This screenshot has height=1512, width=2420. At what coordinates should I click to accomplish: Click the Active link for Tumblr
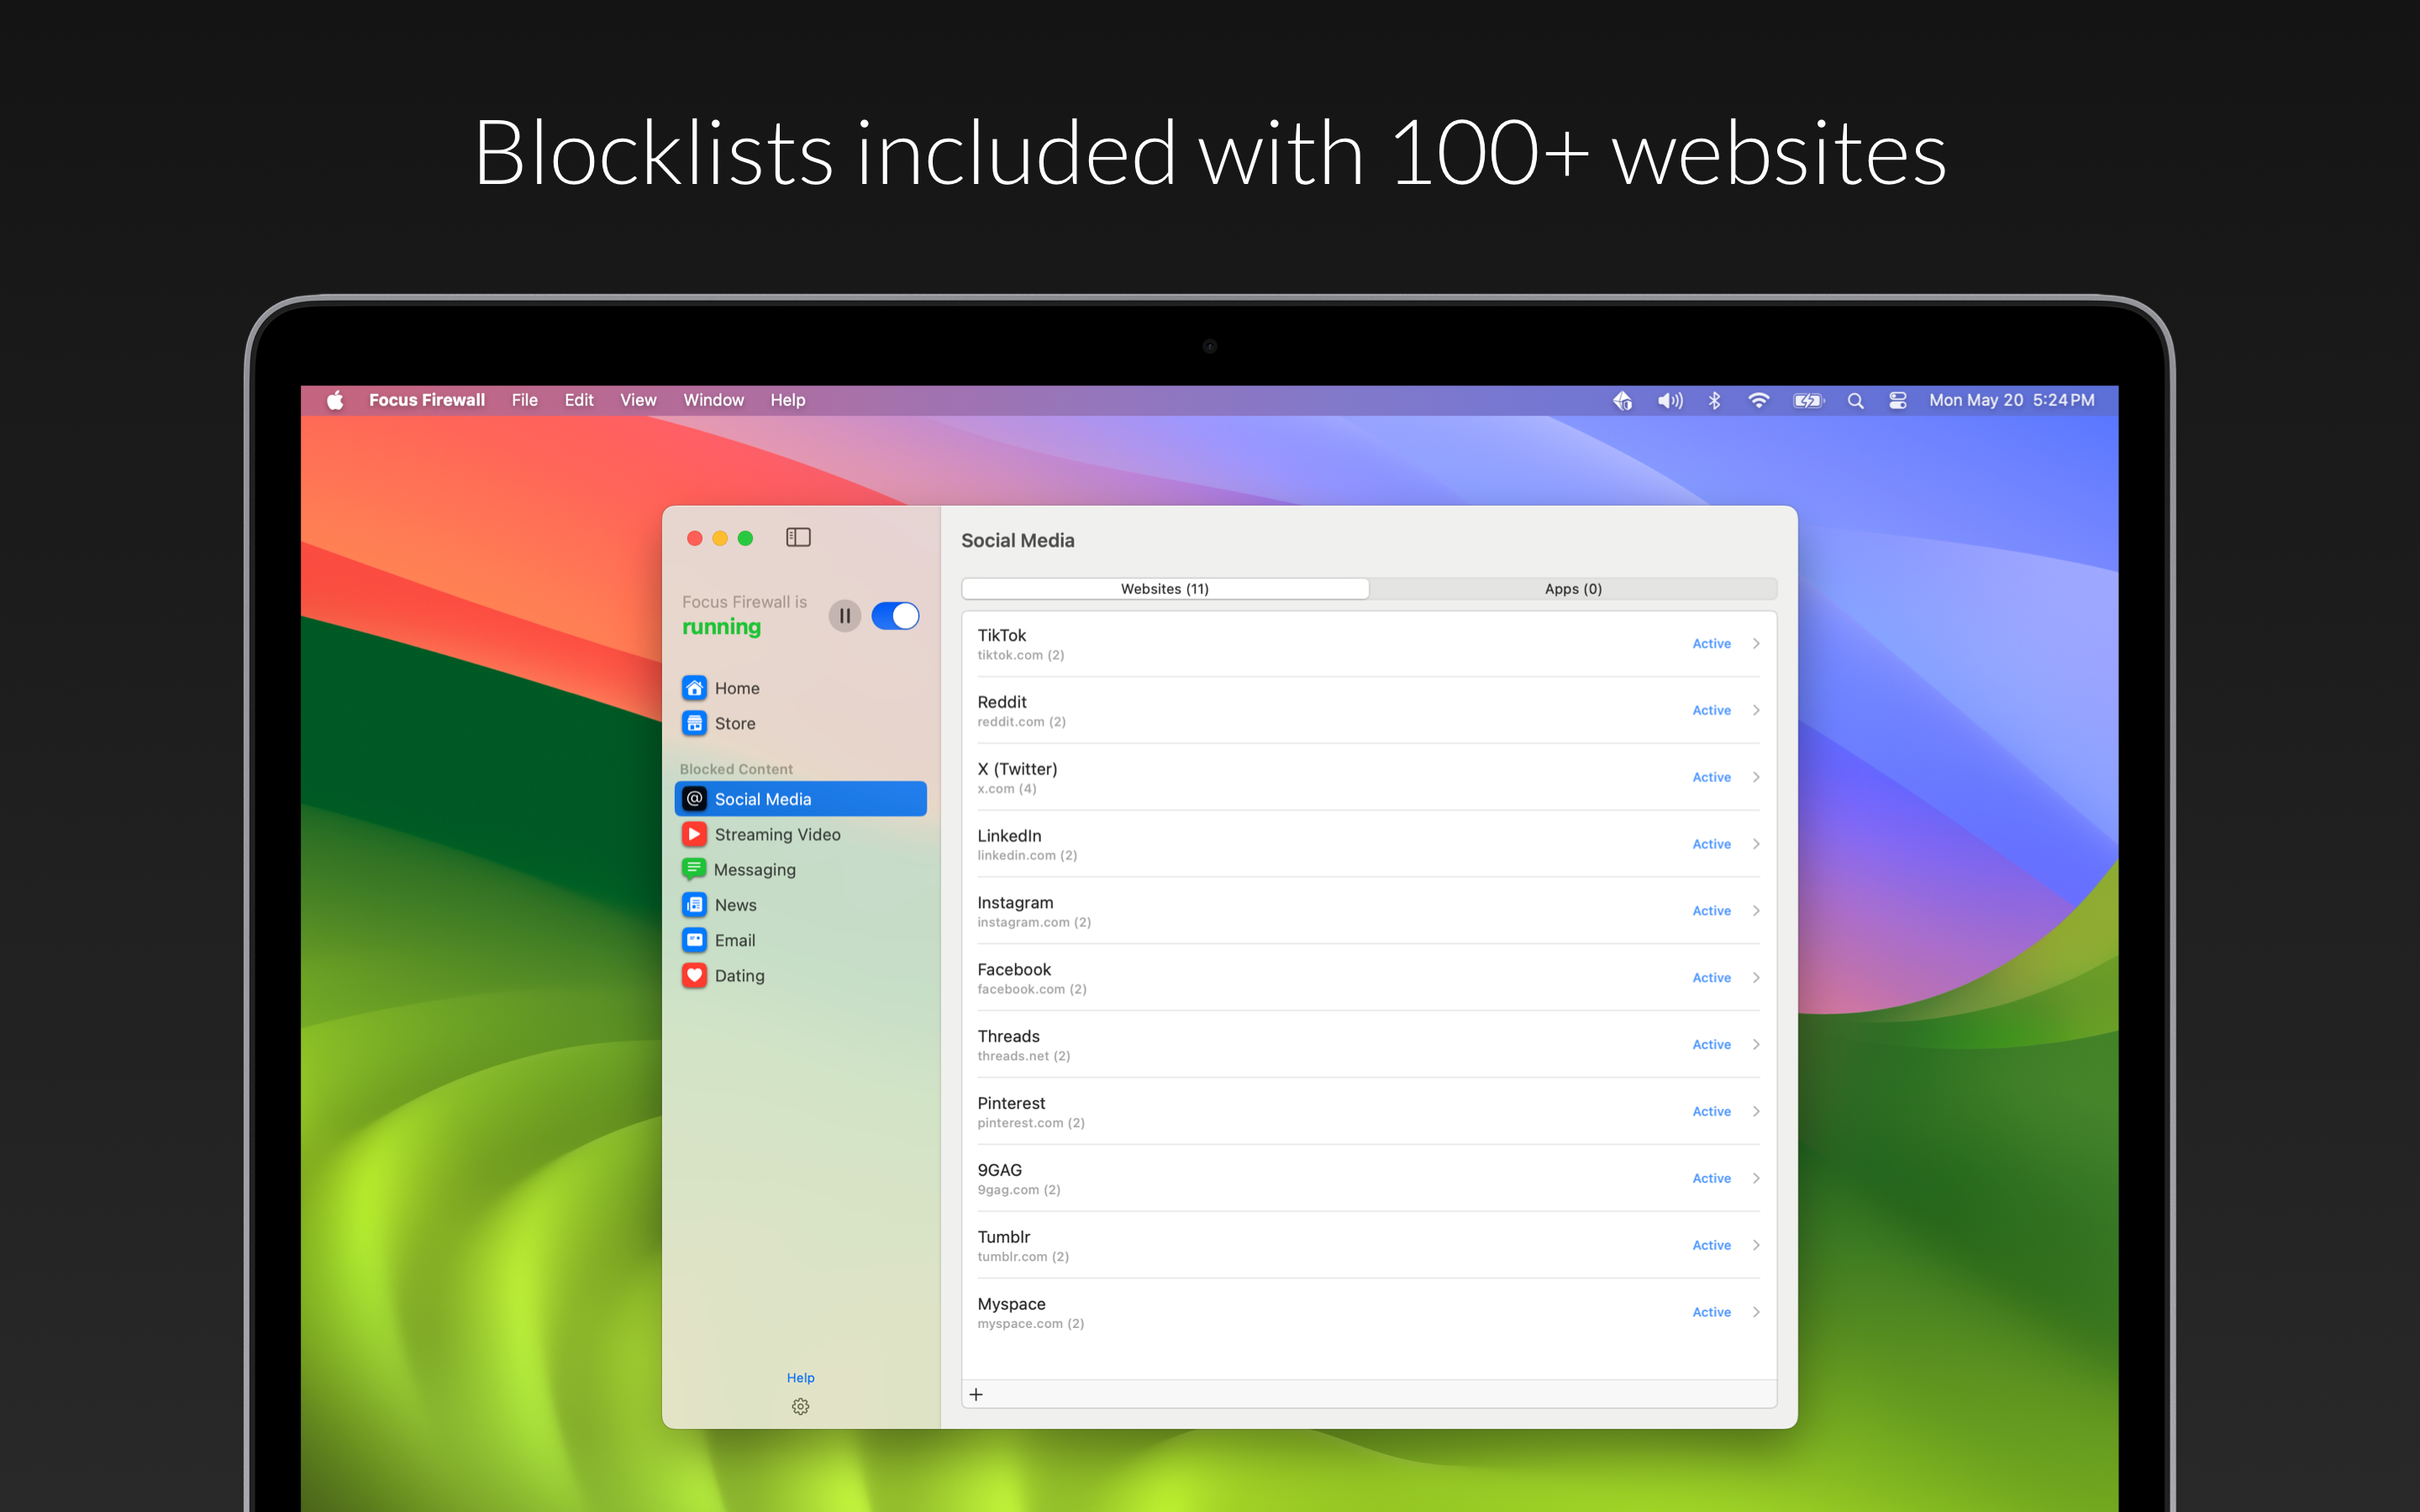coord(1711,1245)
